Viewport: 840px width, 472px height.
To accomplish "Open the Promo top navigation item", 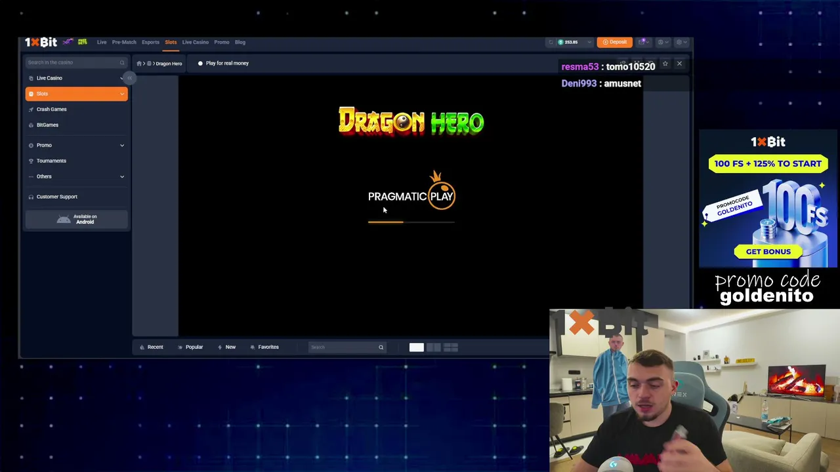I will (x=222, y=42).
